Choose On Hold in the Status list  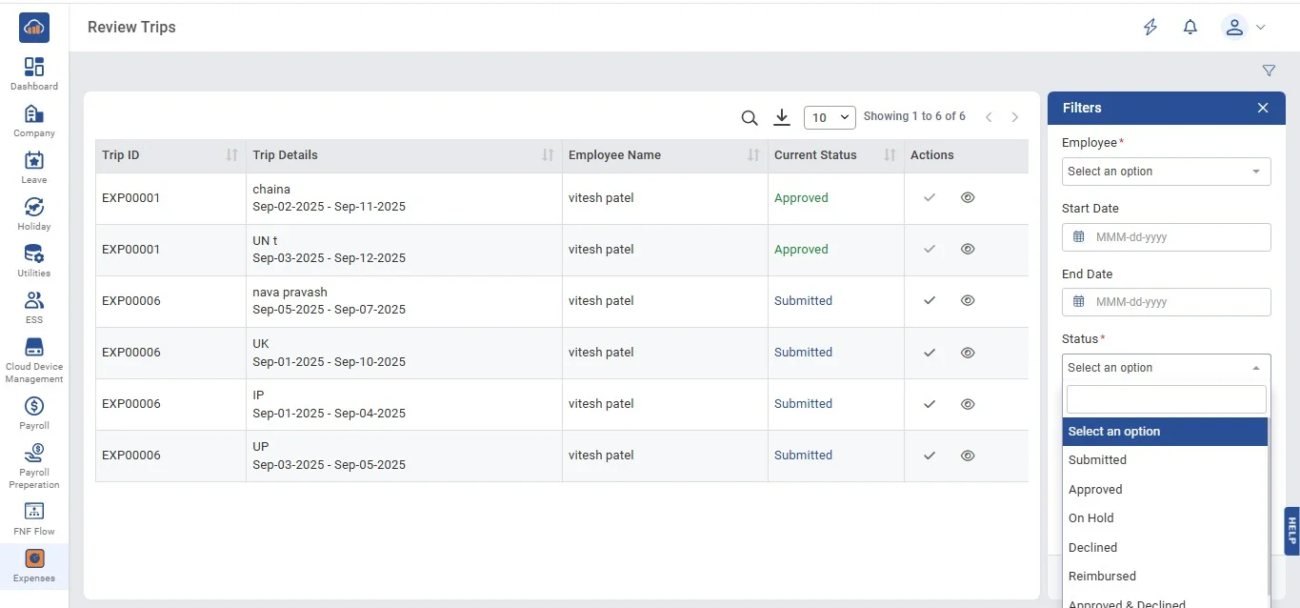(x=1091, y=517)
